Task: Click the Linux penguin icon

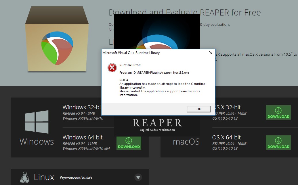Action: [24, 178]
